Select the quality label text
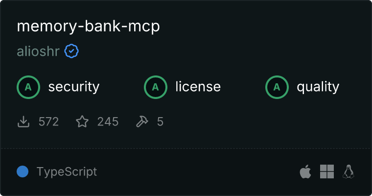The image size is (372, 196). (x=318, y=87)
